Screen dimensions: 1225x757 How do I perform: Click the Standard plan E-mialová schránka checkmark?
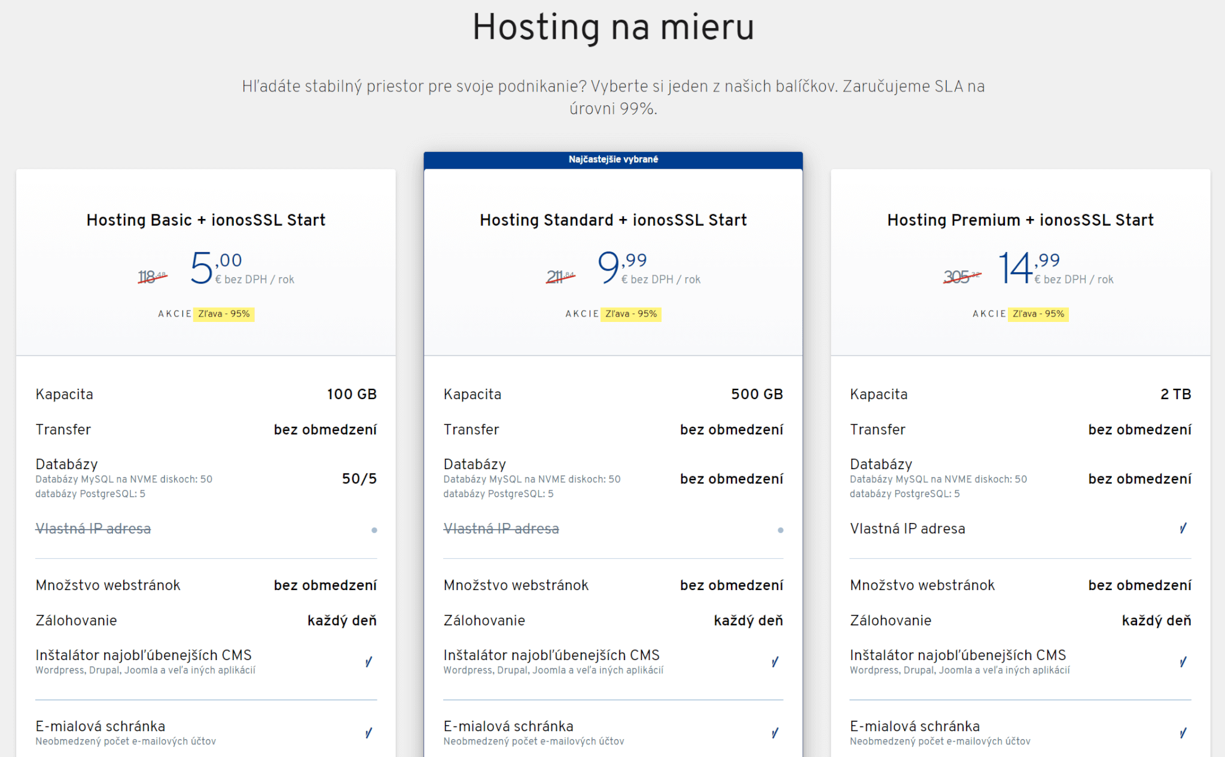775,733
